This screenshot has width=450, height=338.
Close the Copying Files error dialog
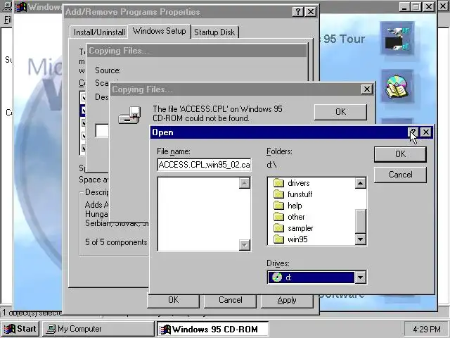367,89
